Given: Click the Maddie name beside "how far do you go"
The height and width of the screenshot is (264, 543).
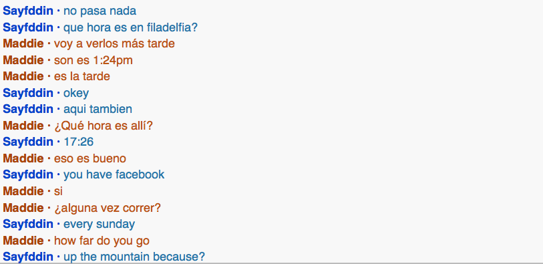Looking at the screenshot, I should [23, 241].
